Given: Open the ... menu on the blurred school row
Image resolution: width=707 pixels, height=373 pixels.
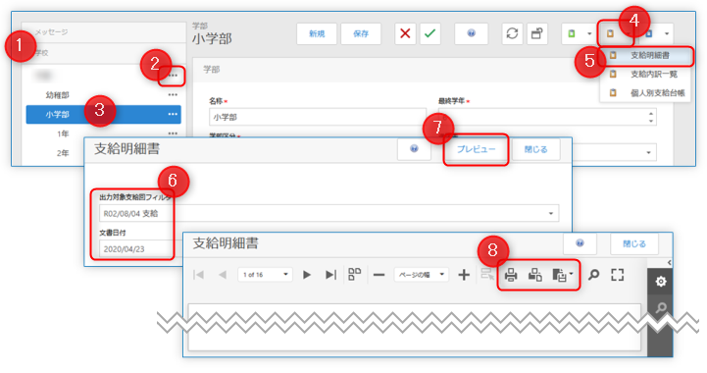Looking at the screenshot, I should pos(173,76).
